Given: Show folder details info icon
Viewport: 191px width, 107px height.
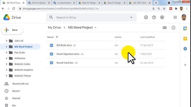Looking at the screenshot, I should coord(173,28).
